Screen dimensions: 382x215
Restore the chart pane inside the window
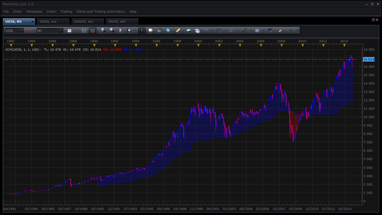tap(373, 20)
